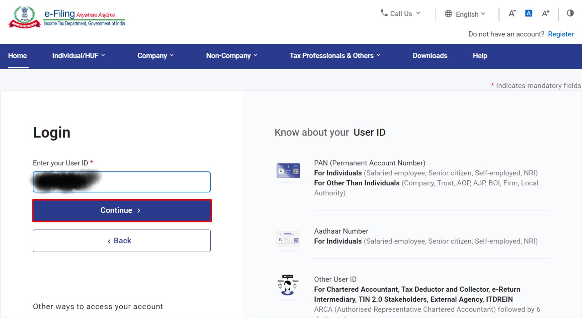
Task: Click the Continue button
Action: [122, 211]
